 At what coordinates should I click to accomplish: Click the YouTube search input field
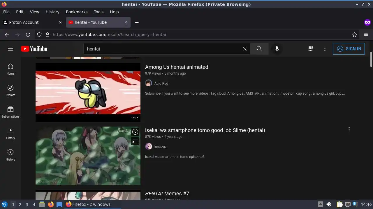coord(163,49)
